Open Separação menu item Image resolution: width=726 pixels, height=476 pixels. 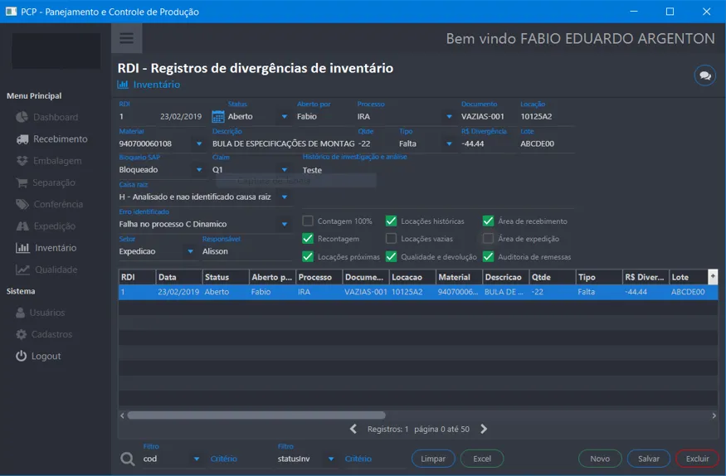54,182
